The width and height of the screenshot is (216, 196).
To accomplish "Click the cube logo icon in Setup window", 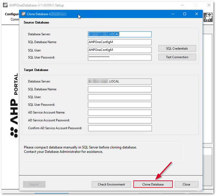I will [x=208, y=17].
